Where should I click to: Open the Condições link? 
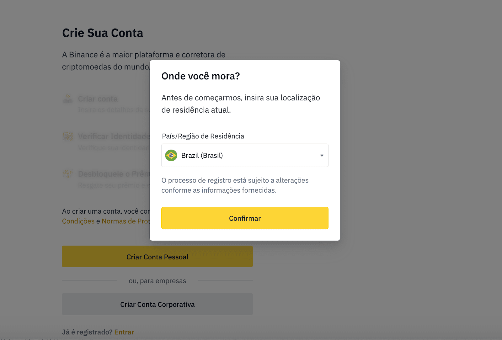tap(78, 221)
